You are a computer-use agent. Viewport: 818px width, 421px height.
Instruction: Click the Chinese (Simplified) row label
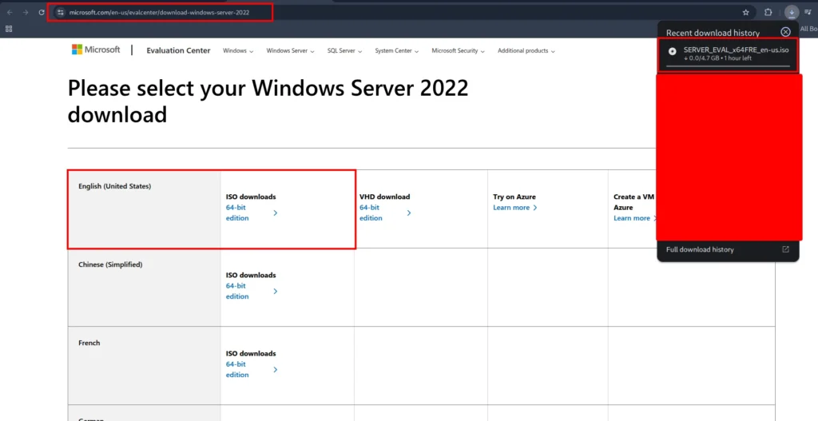pyautogui.click(x=110, y=264)
